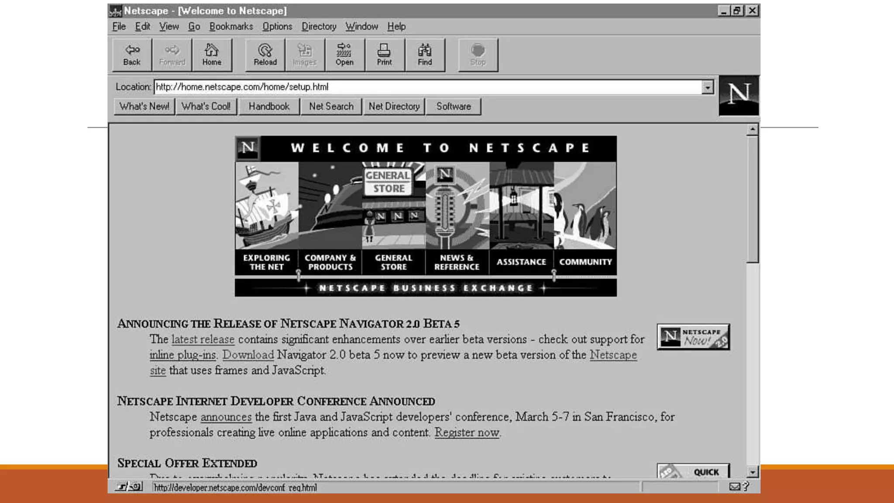This screenshot has width=894, height=503.
Task: Click the Find binoculars button
Action: coord(425,55)
